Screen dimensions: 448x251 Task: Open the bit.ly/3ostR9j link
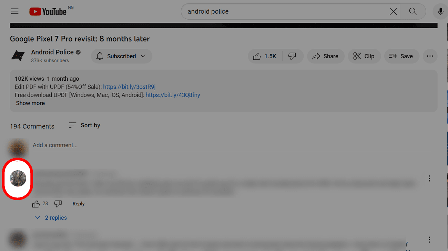click(x=129, y=87)
